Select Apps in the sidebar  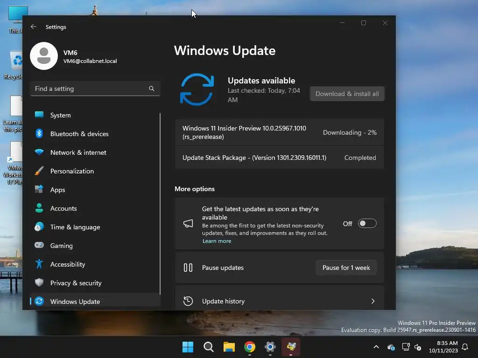(x=95, y=190)
